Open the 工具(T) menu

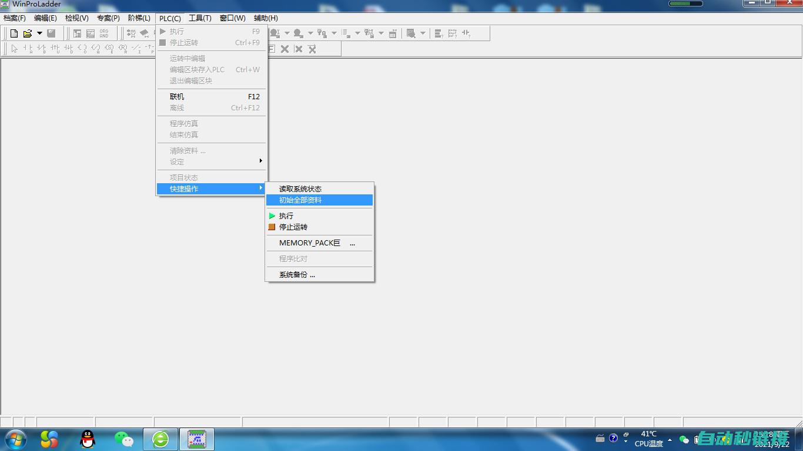[200, 18]
